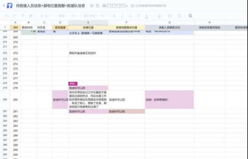
Task: Select row header 280
Action: click(5, 100)
